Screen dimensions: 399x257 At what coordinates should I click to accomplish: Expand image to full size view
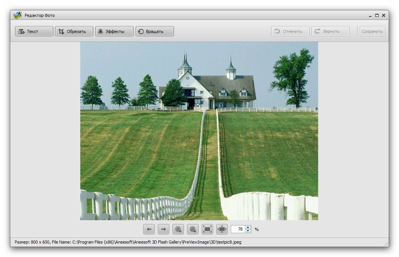pos(207,229)
